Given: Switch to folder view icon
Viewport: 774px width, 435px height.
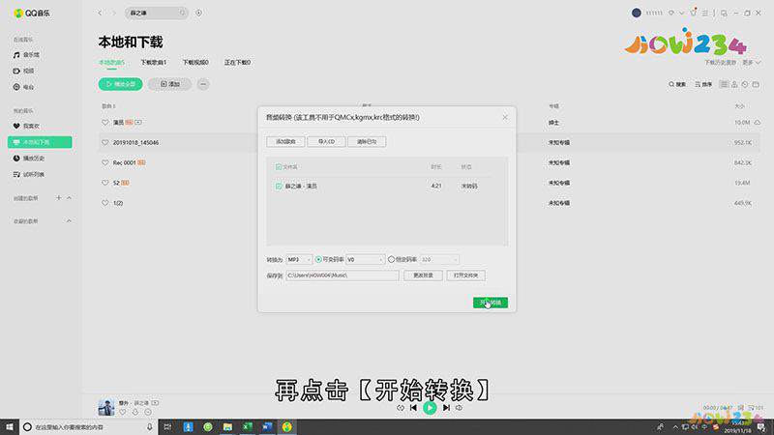Looking at the screenshot, I should (756, 84).
